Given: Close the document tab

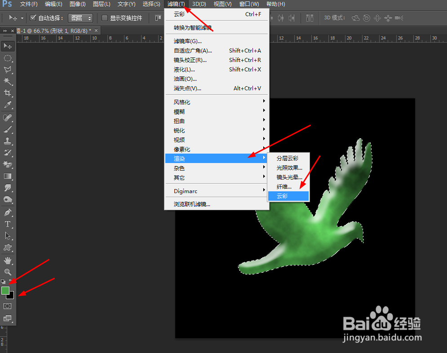Looking at the screenshot, I should coord(96,30).
